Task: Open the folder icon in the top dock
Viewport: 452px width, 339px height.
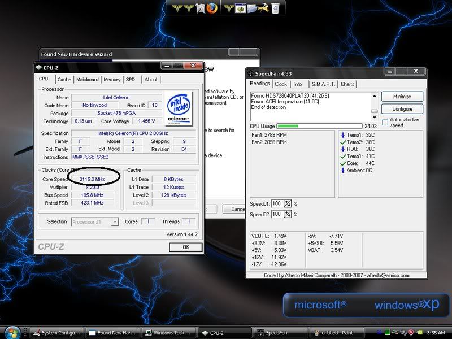Action: (251, 8)
